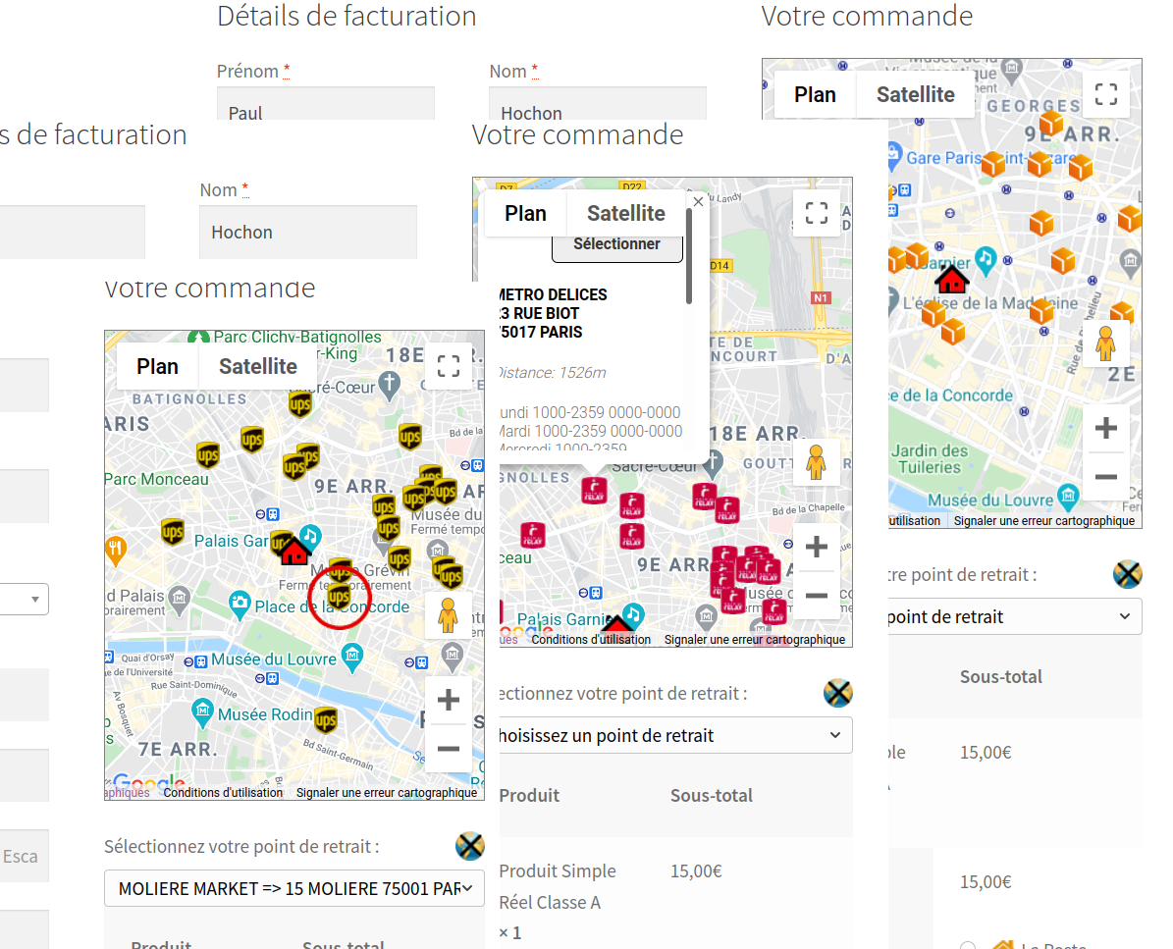Zoom out on the orange parcel markers map
Screen dimensions: 1173x949
[x=1105, y=476]
